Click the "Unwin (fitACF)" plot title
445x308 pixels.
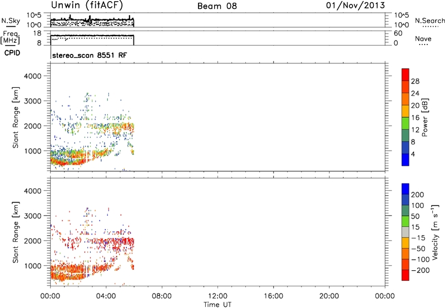pyautogui.click(x=87, y=6)
